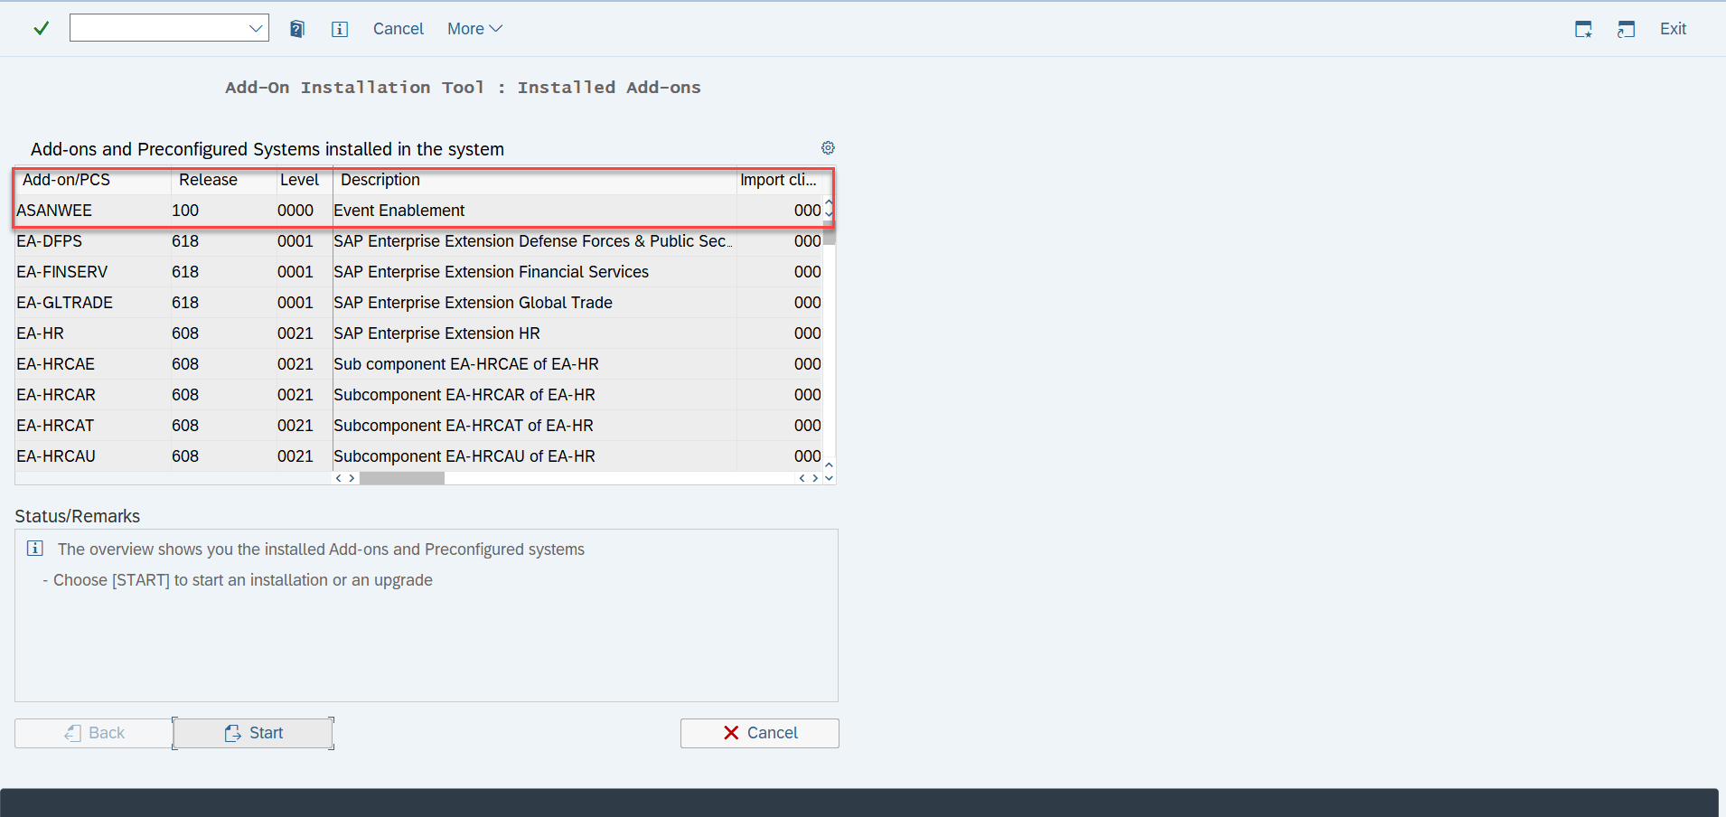Click the Import cli... column header

click(x=778, y=180)
